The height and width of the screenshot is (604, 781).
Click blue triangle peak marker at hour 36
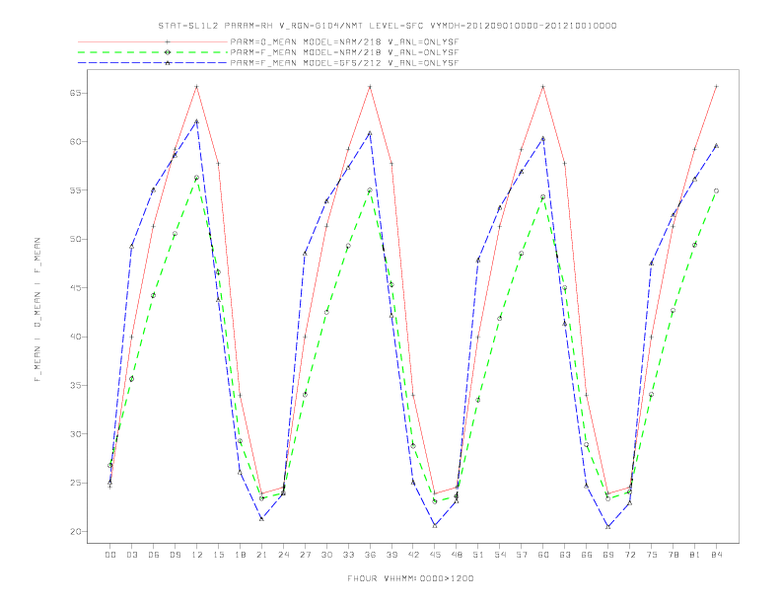tap(370, 133)
